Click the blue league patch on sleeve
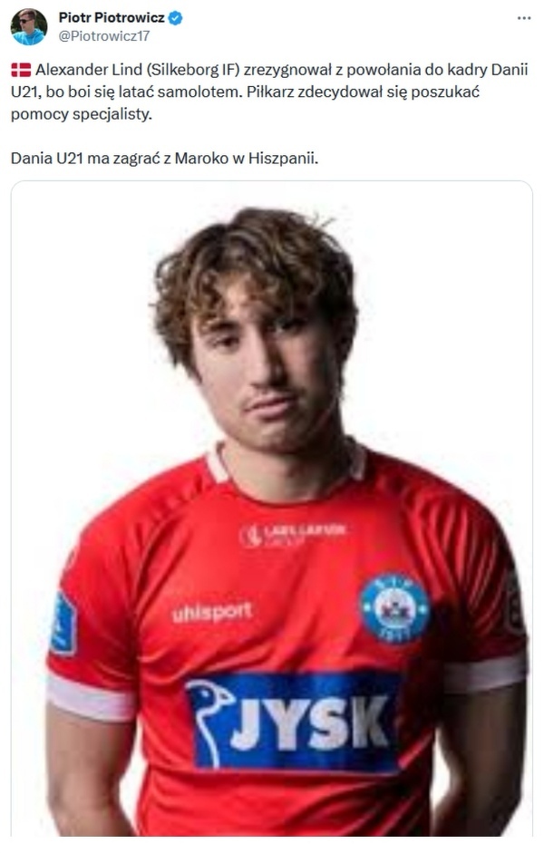The height and width of the screenshot is (853, 544). [63, 624]
